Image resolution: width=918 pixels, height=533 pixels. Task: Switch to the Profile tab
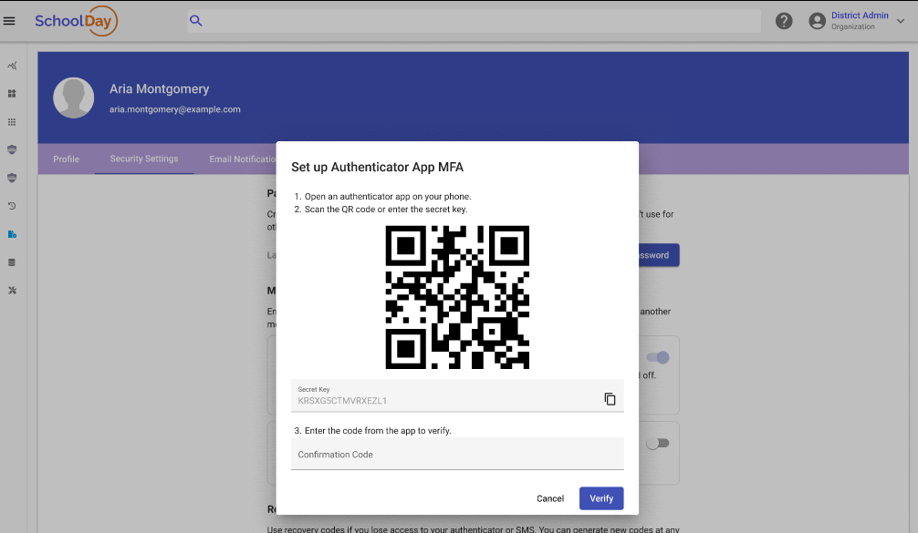(66, 159)
